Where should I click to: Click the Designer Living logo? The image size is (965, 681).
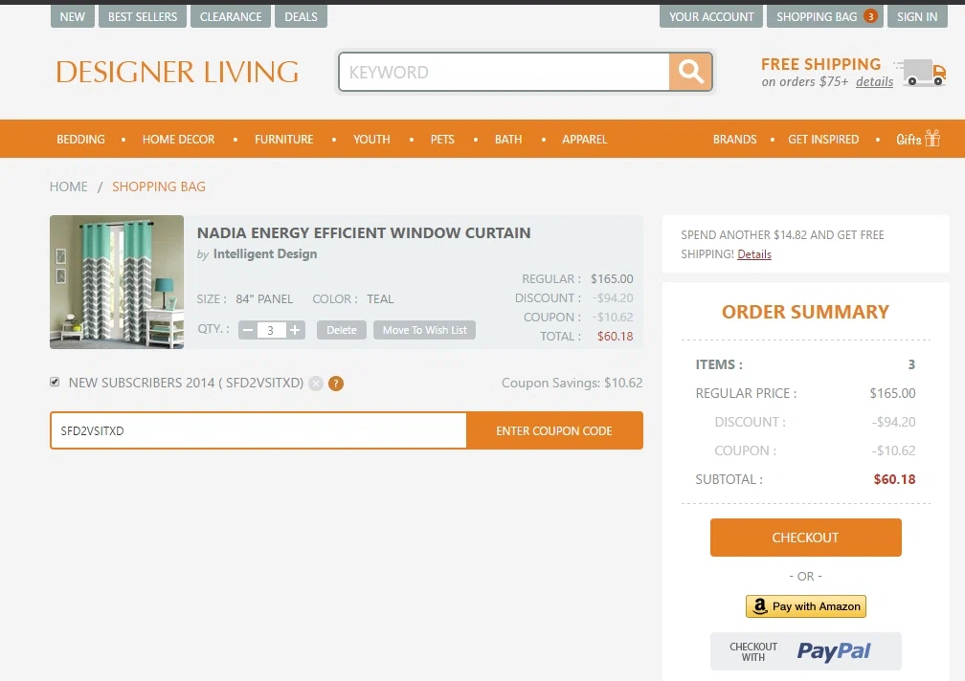(177, 72)
